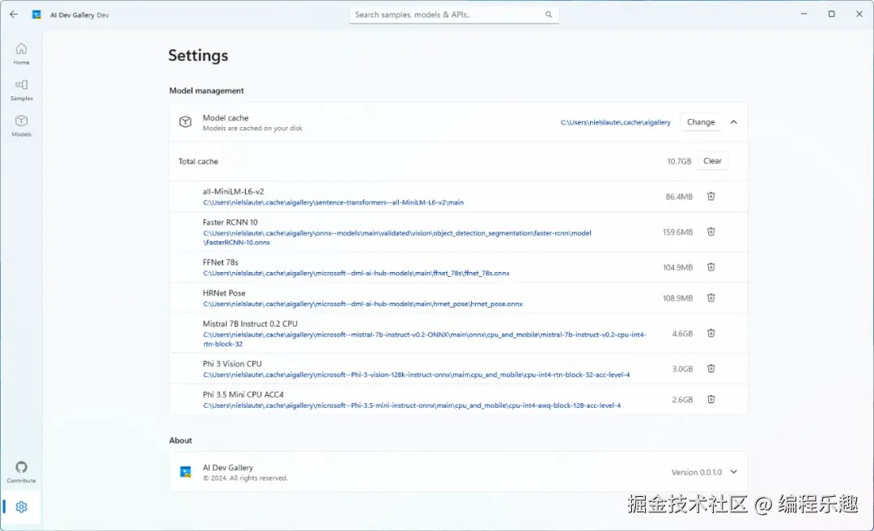Click the AI Dev Gallery app logo in the title bar
Screen dimensions: 874x531
(36, 15)
